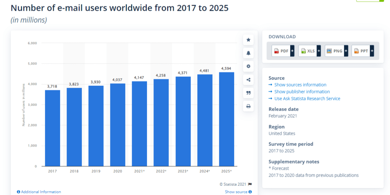390x195 pixels.
Task: Click the 'February 2021' release date text
Action: click(x=283, y=116)
